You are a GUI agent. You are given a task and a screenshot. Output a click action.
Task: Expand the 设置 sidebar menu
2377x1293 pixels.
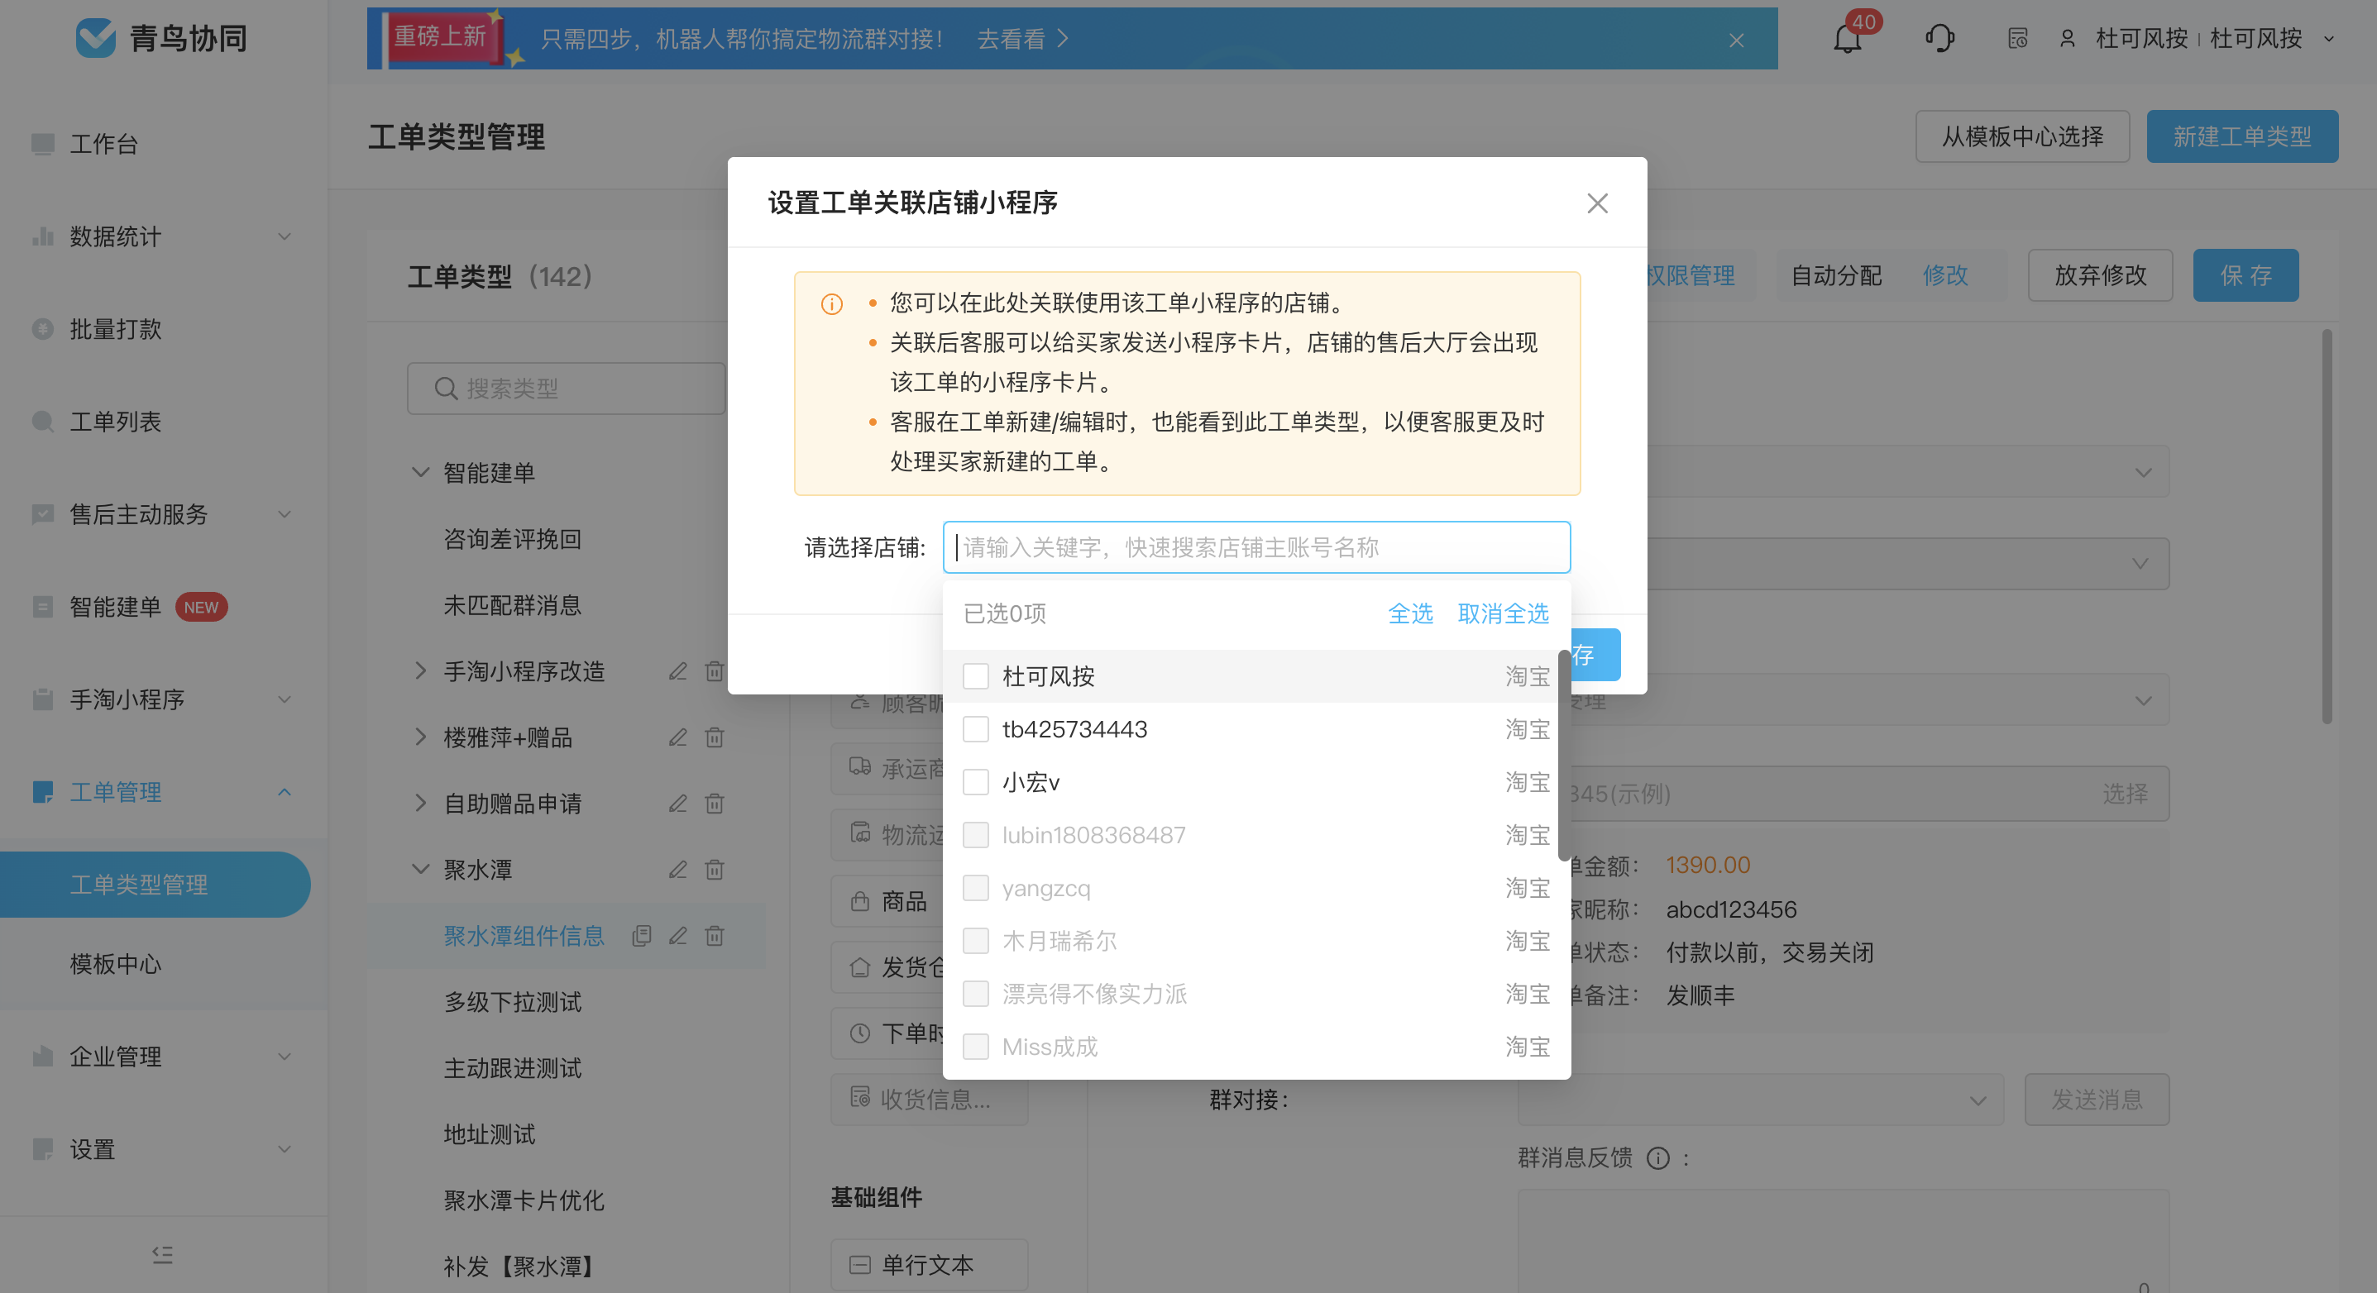[285, 1149]
